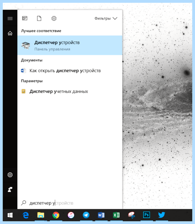Open the hamburger menu in search sidebar

[10, 19]
